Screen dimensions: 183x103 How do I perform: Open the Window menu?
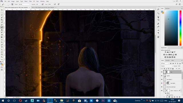coord(43,1)
